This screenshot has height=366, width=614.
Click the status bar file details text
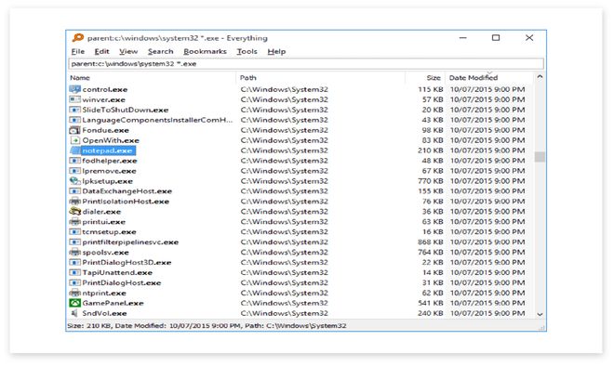207,325
